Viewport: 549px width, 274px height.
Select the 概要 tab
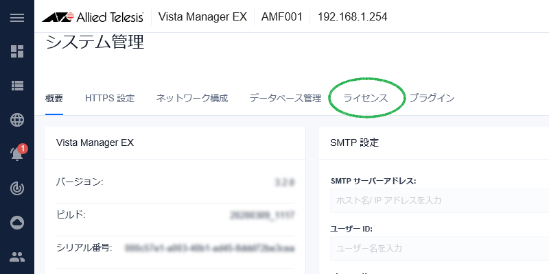click(x=54, y=98)
